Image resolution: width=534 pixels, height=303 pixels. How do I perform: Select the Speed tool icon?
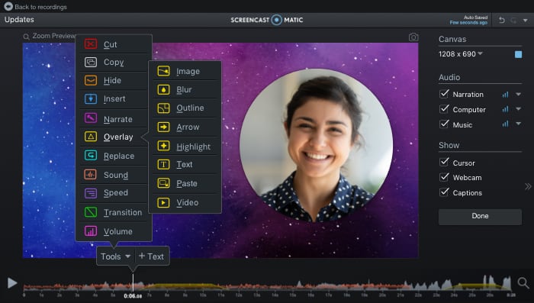point(91,193)
